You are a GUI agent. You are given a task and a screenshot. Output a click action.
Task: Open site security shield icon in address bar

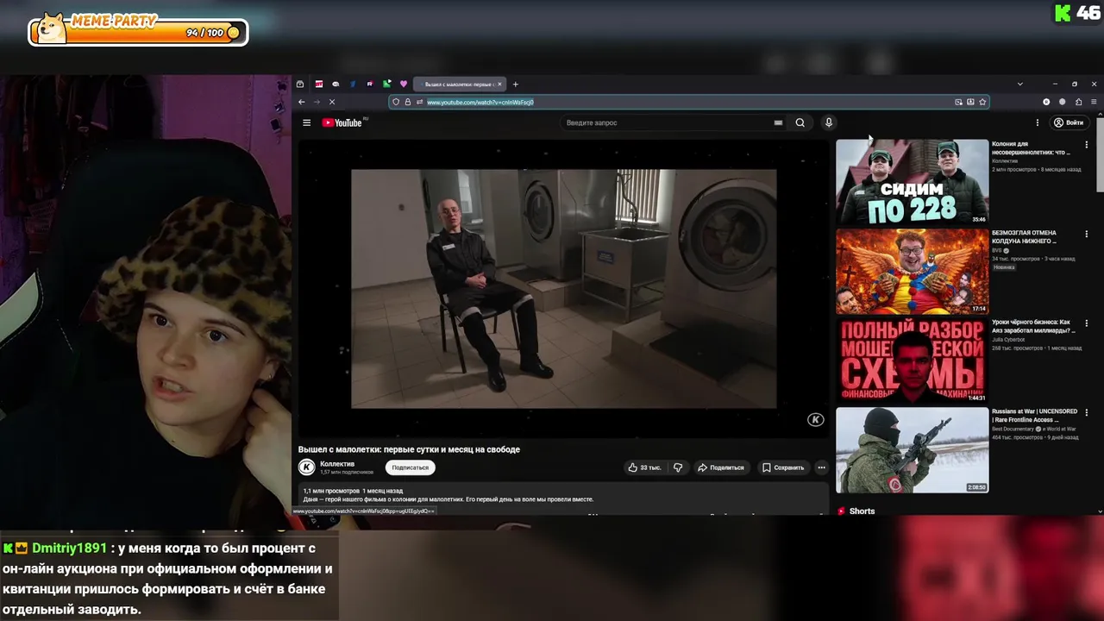(396, 102)
